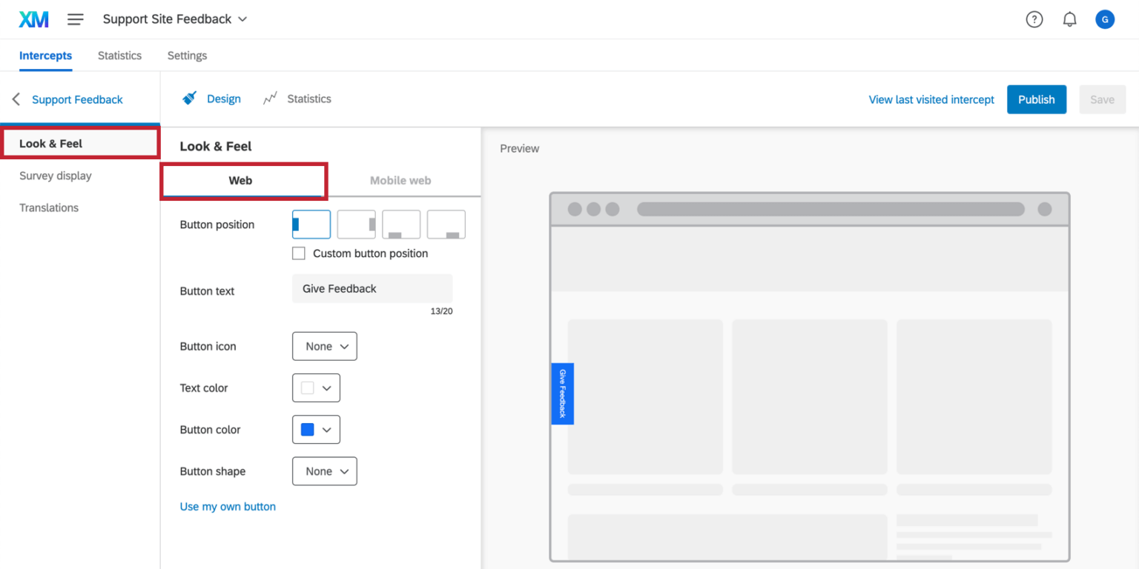This screenshot has height=569, width=1139.
Task: Open the Settings tab
Action: tap(187, 56)
